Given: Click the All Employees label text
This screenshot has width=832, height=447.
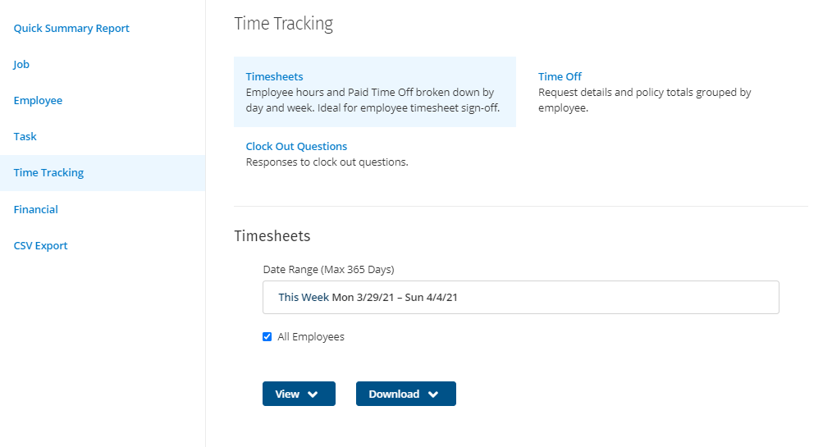Looking at the screenshot, I should click(311, 337).
